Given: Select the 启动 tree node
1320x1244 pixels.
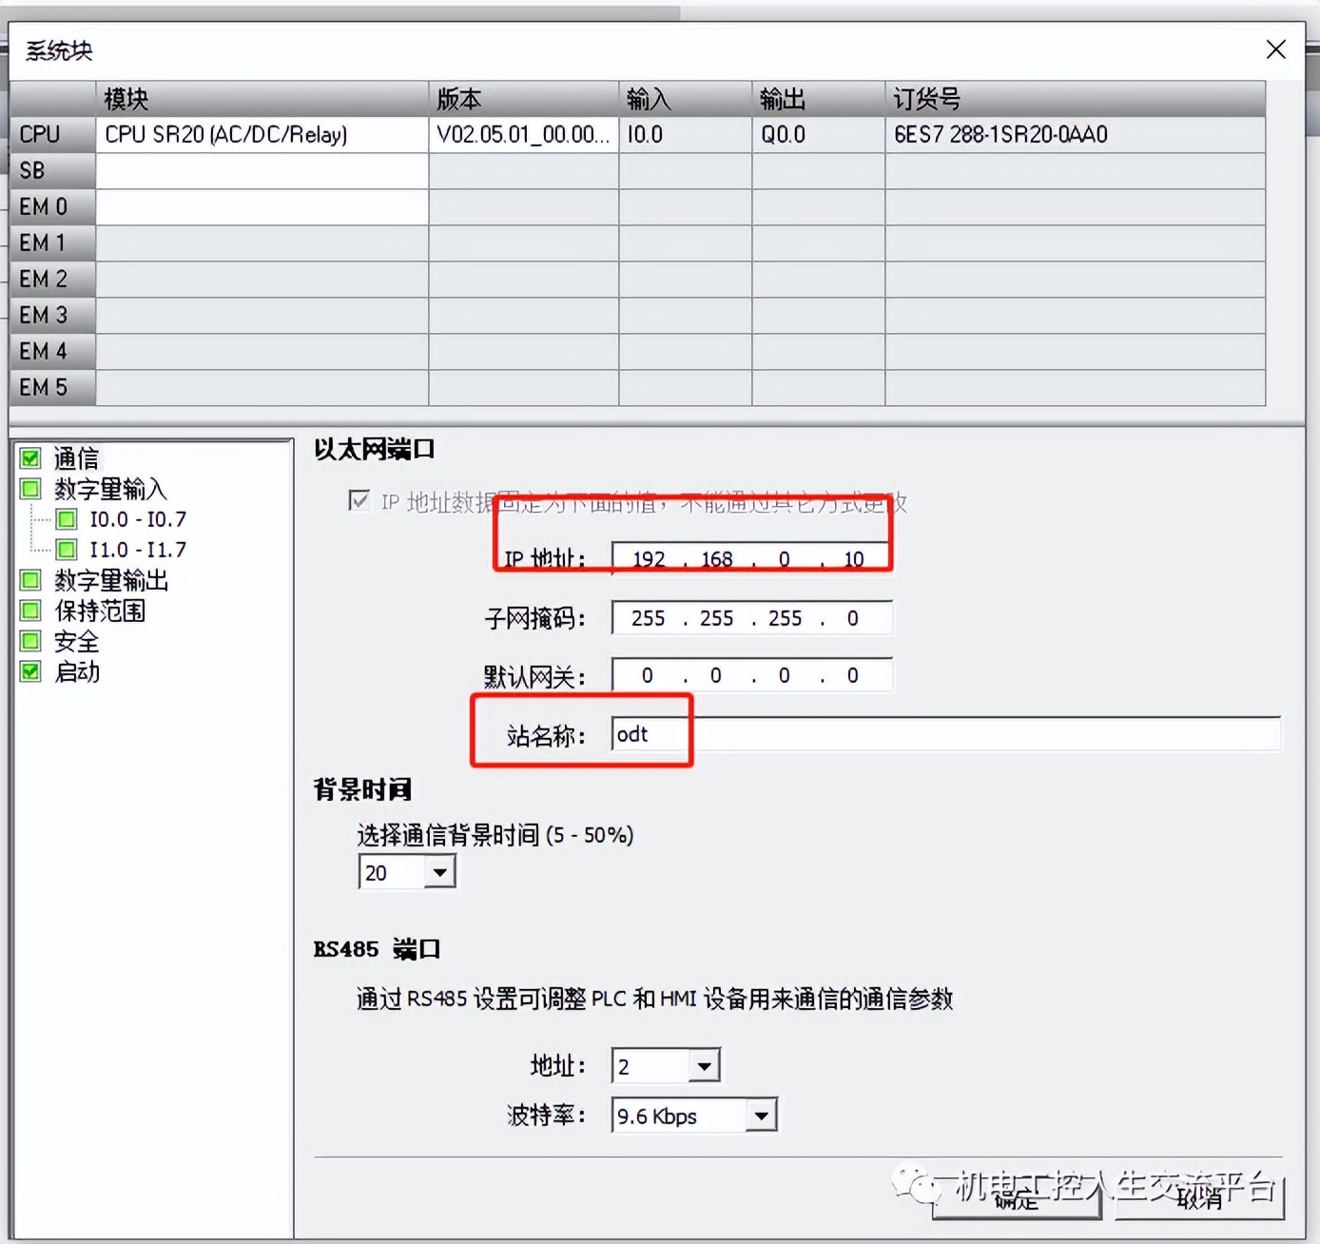Looking at the screenshot, I should pos(77,671).
